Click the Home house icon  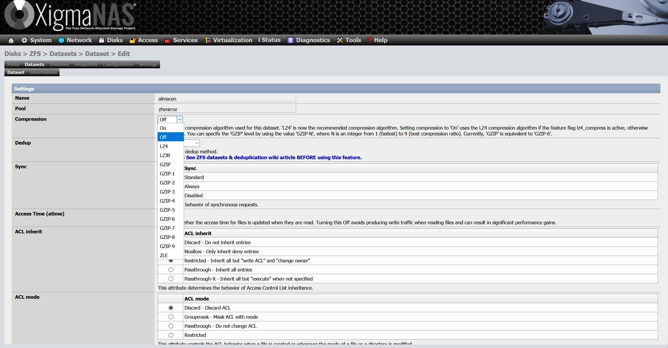[11, 40]
